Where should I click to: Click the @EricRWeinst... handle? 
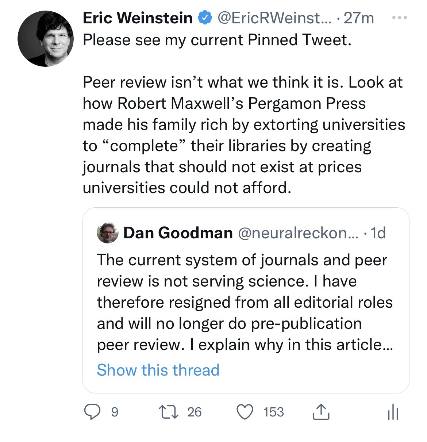tap(274, 18)
